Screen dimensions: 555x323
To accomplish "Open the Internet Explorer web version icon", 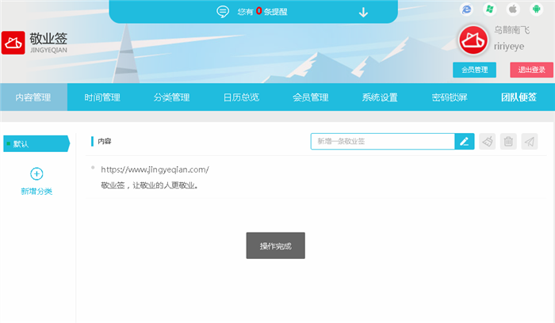I will (466, 9).
